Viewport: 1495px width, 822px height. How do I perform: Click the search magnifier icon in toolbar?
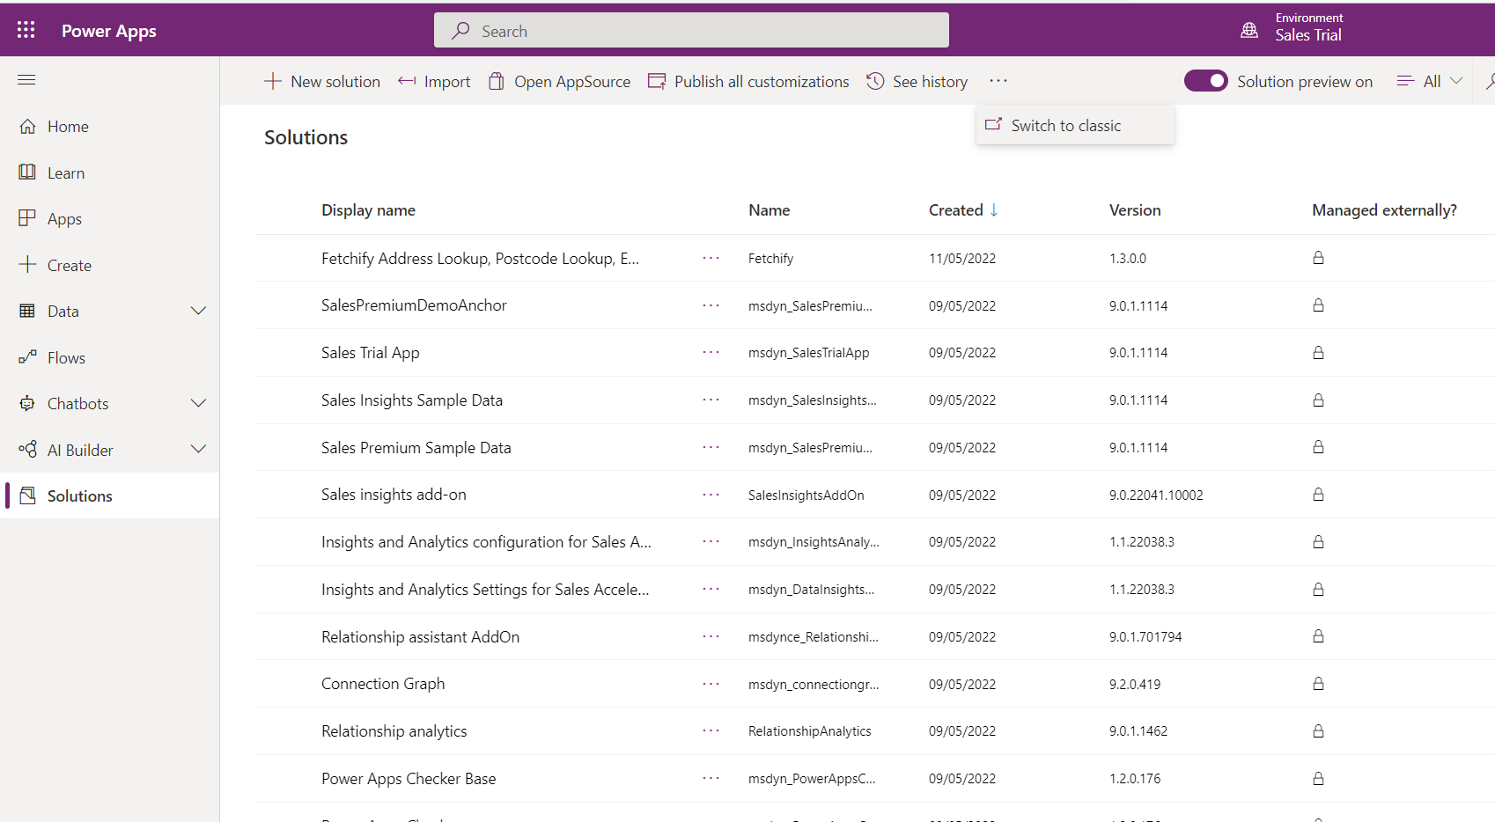[x=1490, y=81]
